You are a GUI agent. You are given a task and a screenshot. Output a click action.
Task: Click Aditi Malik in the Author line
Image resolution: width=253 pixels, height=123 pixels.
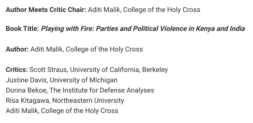coord(47,49)
